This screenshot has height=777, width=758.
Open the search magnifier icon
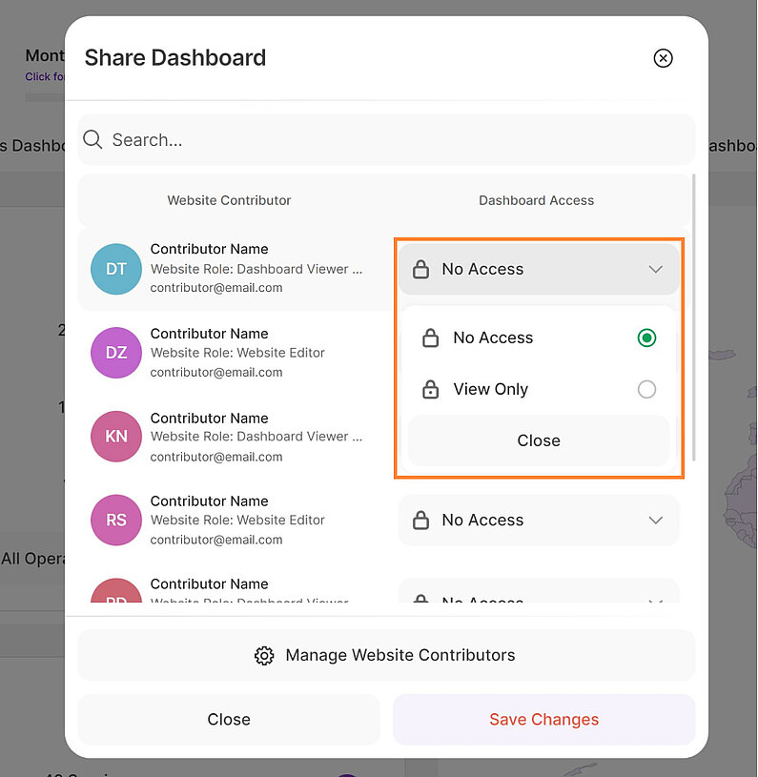coord(92,139)
